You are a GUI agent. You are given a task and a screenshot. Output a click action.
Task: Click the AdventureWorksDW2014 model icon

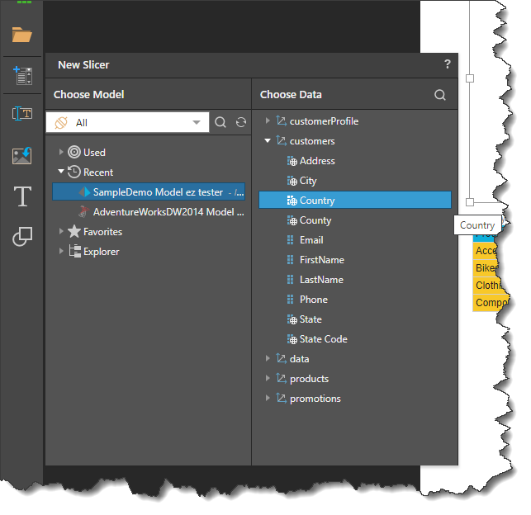point(83,212)
